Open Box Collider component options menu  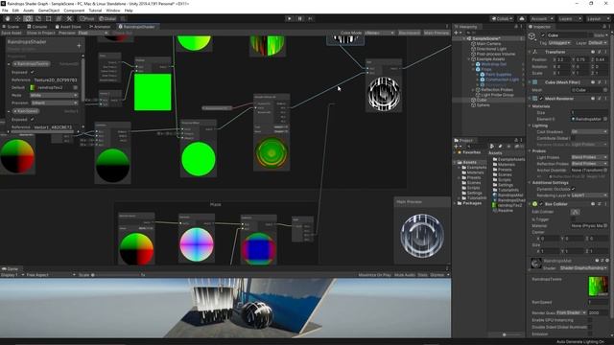pos(606,204)
